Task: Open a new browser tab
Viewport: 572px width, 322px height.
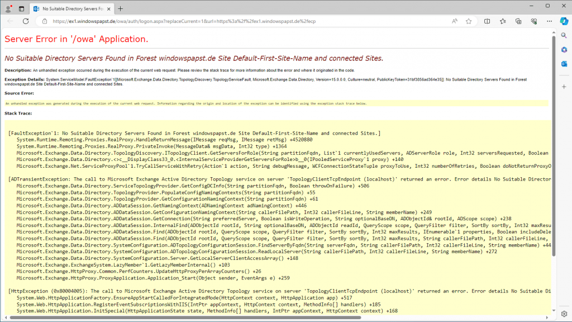Action: [x=121, y=9]
